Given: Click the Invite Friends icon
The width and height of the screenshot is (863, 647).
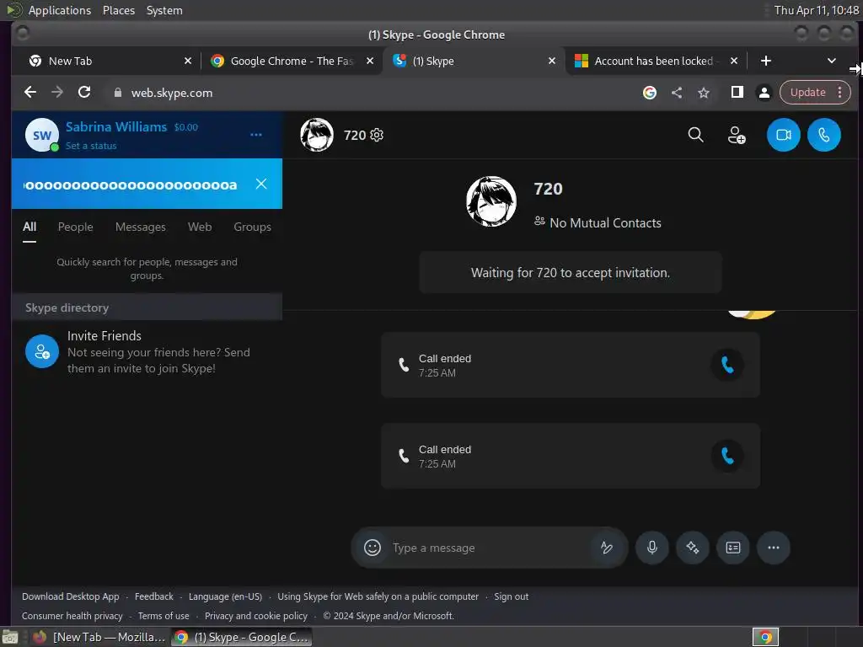Looking at the screenshot, I should [42, 351].
